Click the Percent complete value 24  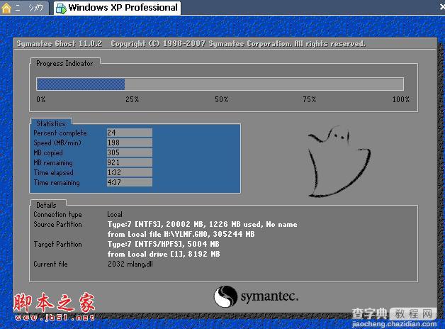(x=130, y=133)
